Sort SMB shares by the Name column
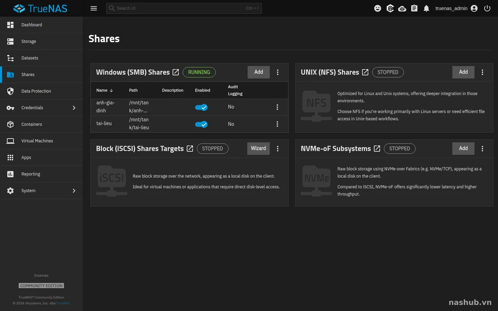498x311 pixels. coord(104,90)
